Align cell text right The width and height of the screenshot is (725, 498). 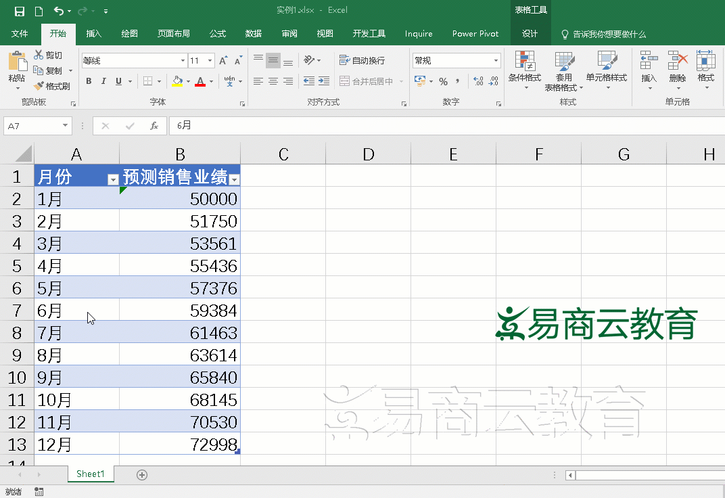point(288,81)
